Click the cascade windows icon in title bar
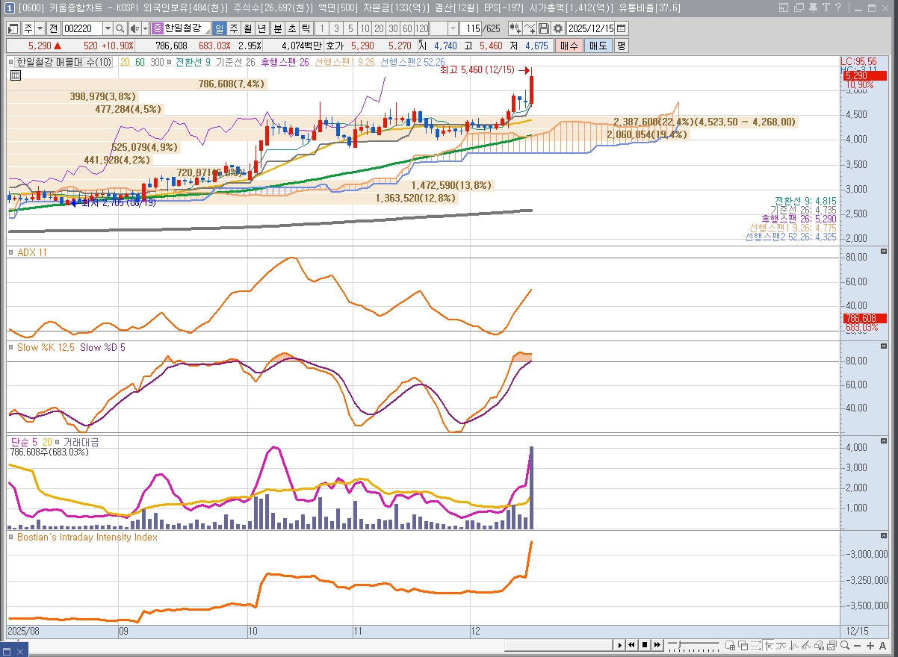The image size is (898, 657). 798,7
